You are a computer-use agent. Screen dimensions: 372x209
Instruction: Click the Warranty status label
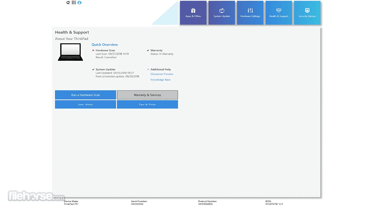(x=156, y=50)
